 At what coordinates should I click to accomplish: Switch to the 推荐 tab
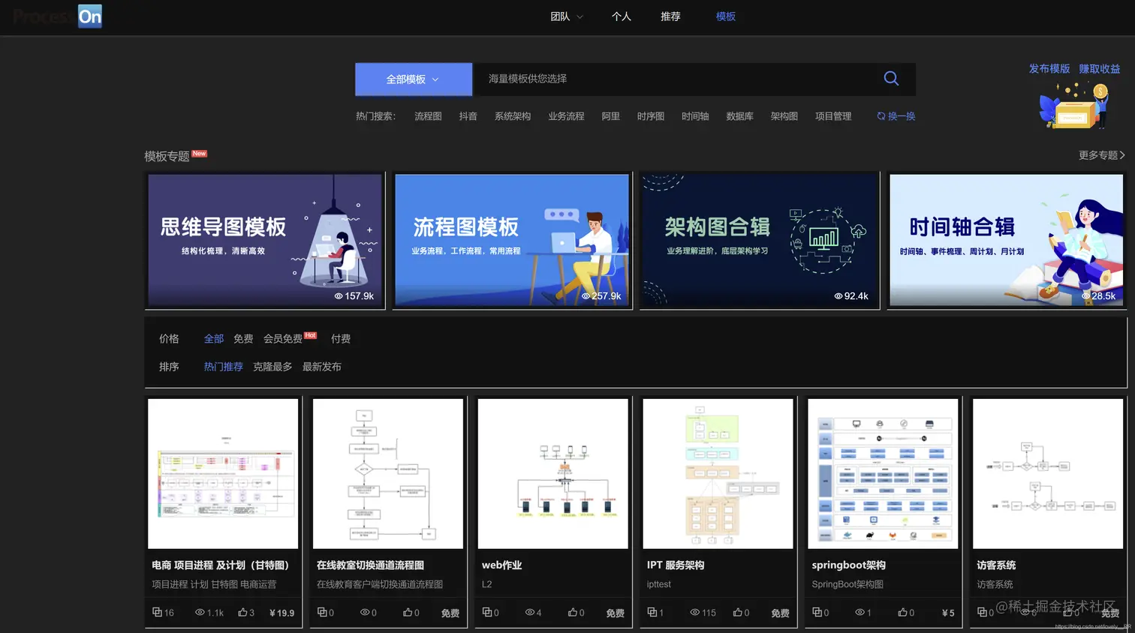(670, 16)
